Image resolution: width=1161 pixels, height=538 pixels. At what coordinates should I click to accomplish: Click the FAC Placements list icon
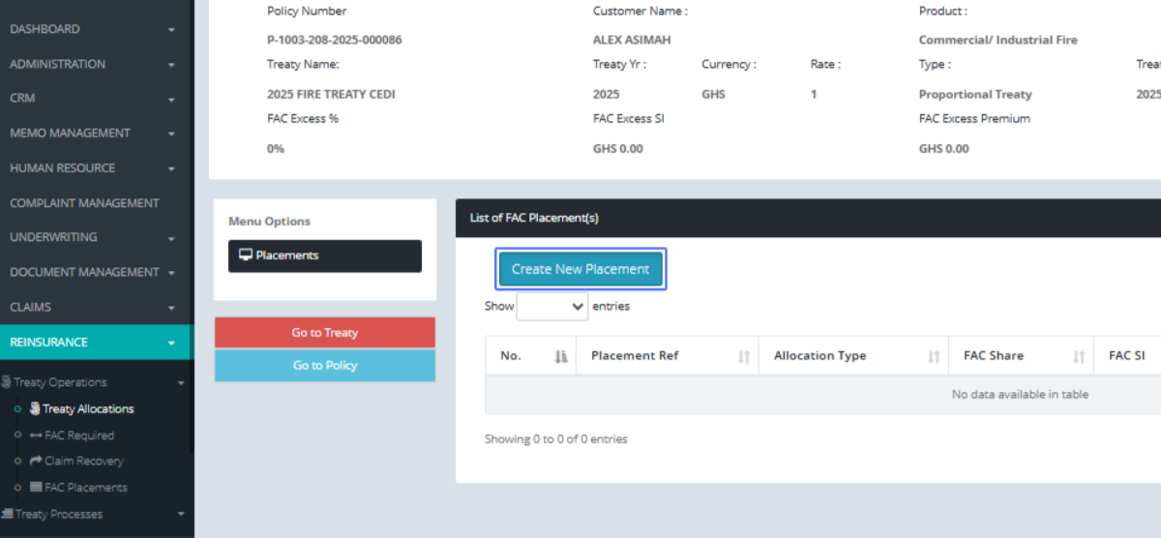click(x=36, y=488)
